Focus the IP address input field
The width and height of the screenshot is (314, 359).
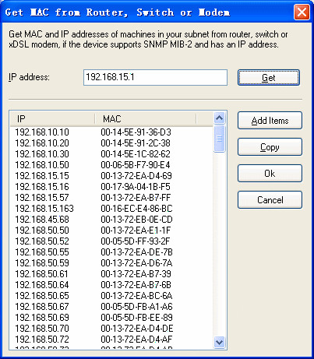(x=155, y=77)
